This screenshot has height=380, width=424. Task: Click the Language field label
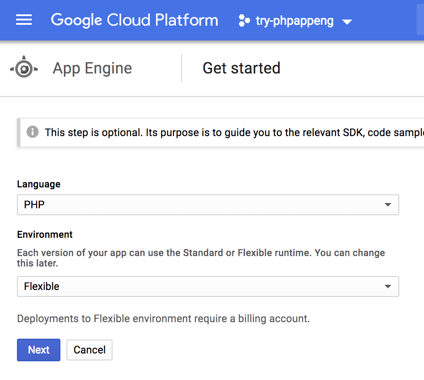[39, 184]
